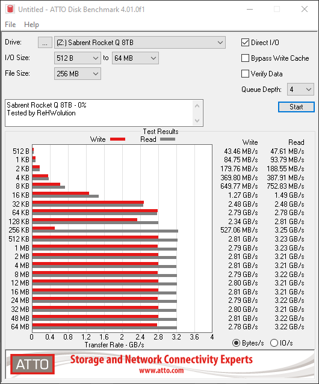Viewport: 319px width, 384px height.
Task: Select the Bytes/s radio button
Action: (x=236, y=343)
